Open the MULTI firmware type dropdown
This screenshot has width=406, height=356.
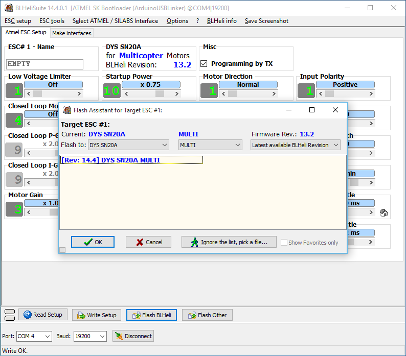(x=210, y=145)
